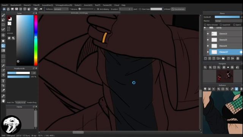Enable the Ausschnitt clipping checkbox
This screenshot has width=243, height=137.
221,25
